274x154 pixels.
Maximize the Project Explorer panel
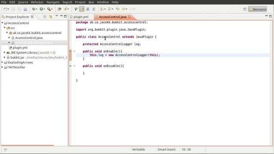66,16
